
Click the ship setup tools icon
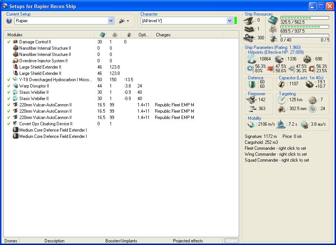(121, 21)
